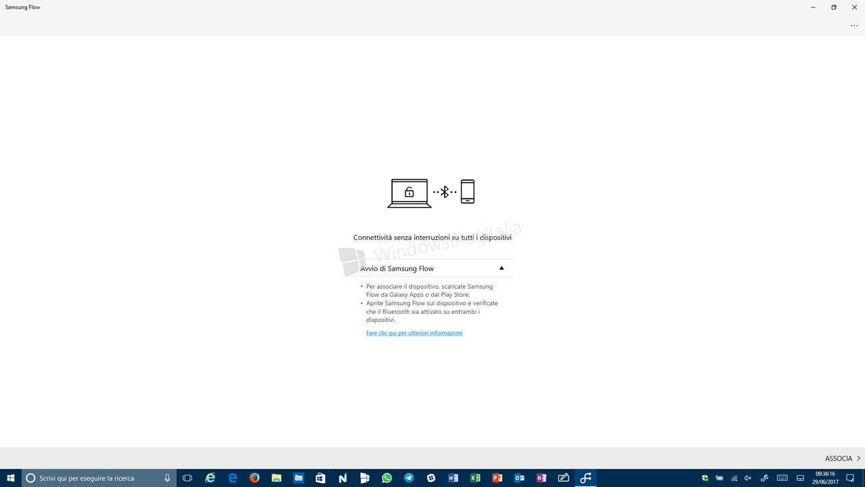Open Telegram from the taskbar
The image size is (865, 487).
(409, 478)
